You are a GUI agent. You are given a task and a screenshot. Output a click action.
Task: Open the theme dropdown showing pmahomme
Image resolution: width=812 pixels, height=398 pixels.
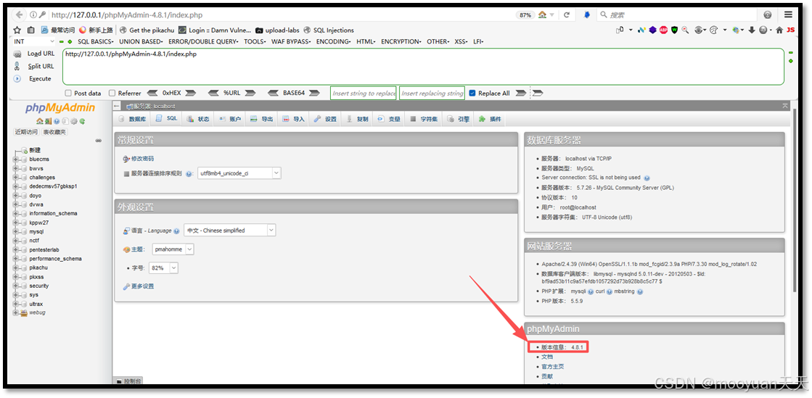click(x=173, y=249)
